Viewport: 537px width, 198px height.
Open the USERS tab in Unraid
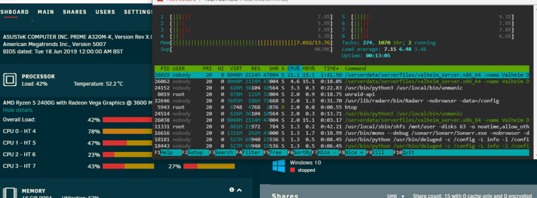point(105,12)
